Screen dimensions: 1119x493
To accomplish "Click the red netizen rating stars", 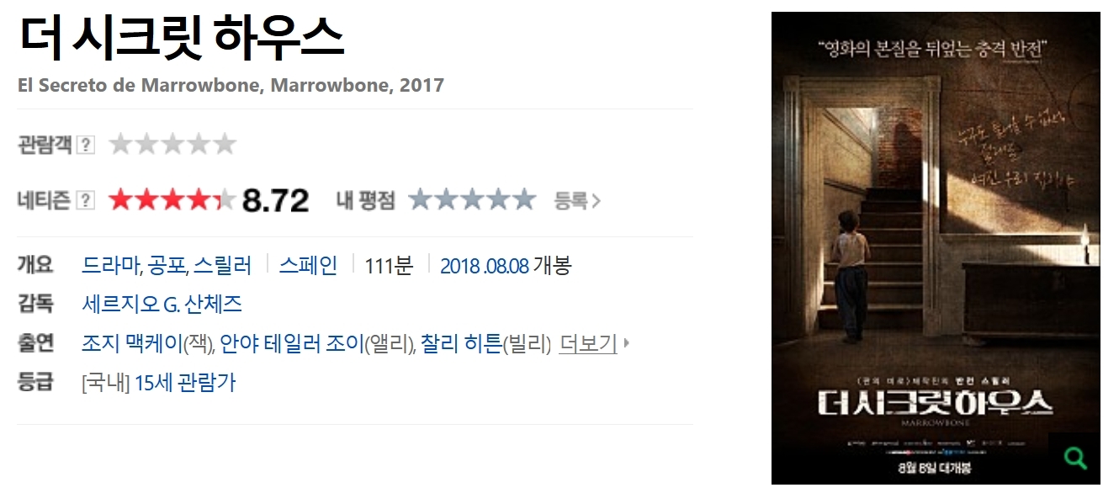I will tap(172, 200).
